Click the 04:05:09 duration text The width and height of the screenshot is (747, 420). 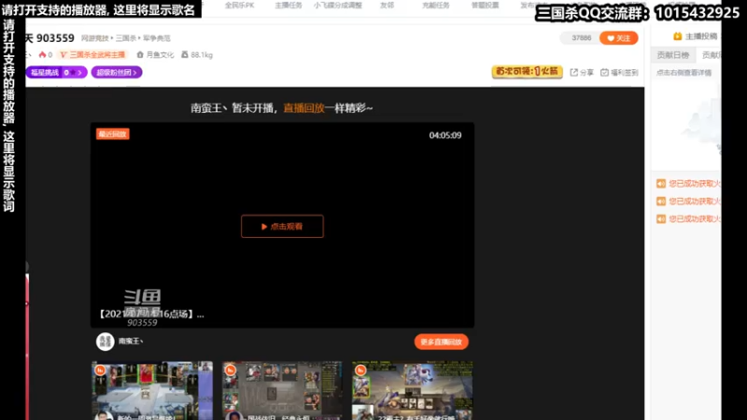click(445, 135)
